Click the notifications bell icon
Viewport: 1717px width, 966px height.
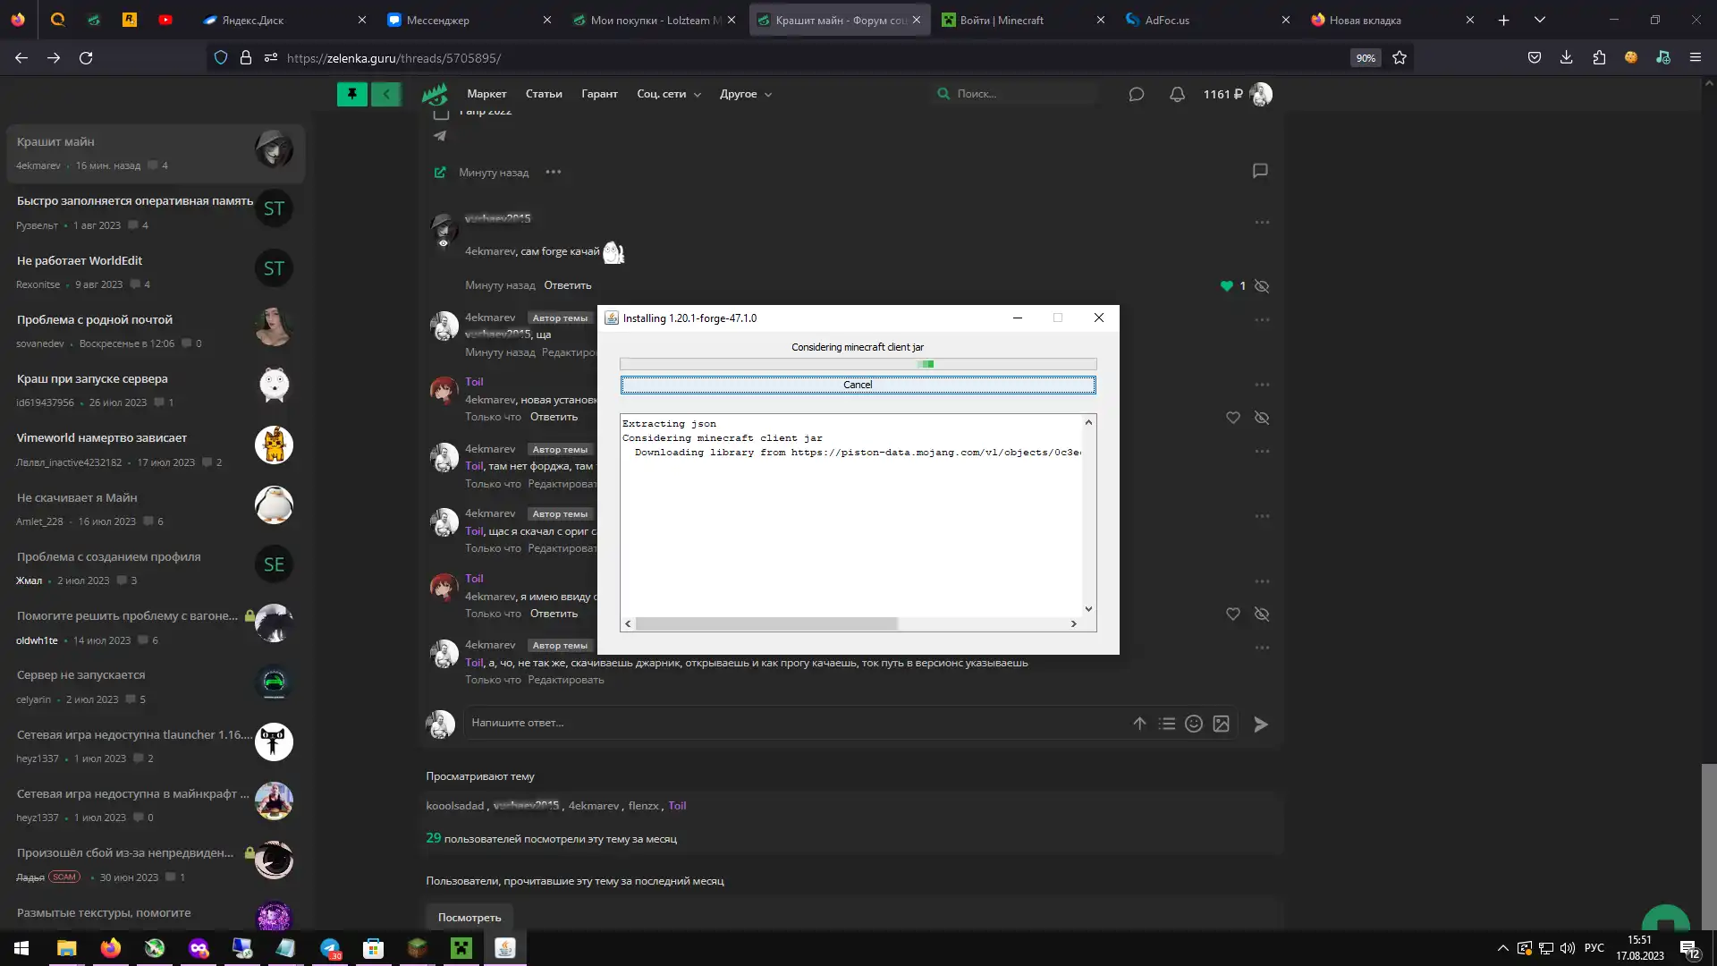tap(1177, 94)
